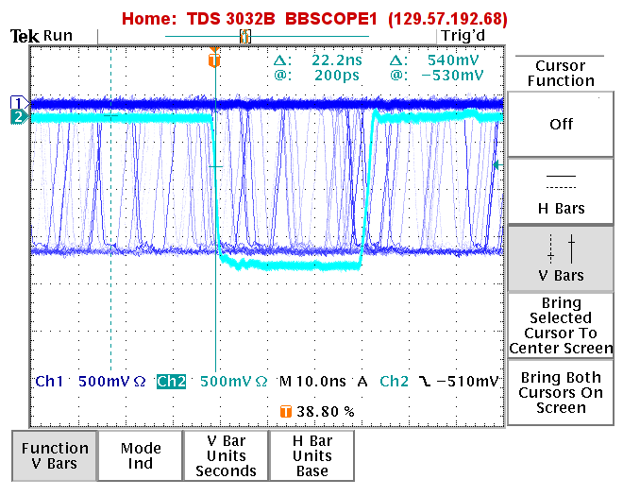Open H Bar Units Base menu
The width and height of the screenshot is (623, 496).
(x=311, y=455)
